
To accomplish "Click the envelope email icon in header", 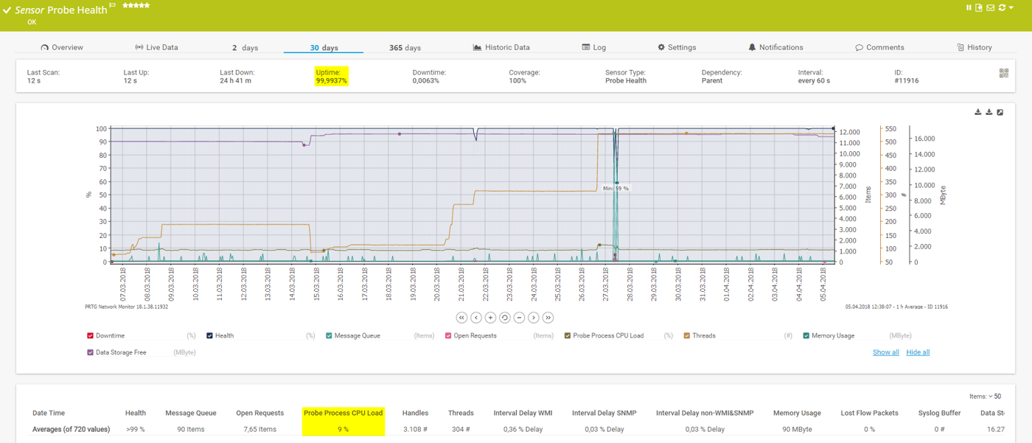I will (x=990, y=8).
